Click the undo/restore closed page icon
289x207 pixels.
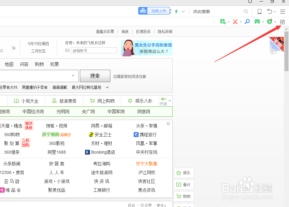coord(270,12)
